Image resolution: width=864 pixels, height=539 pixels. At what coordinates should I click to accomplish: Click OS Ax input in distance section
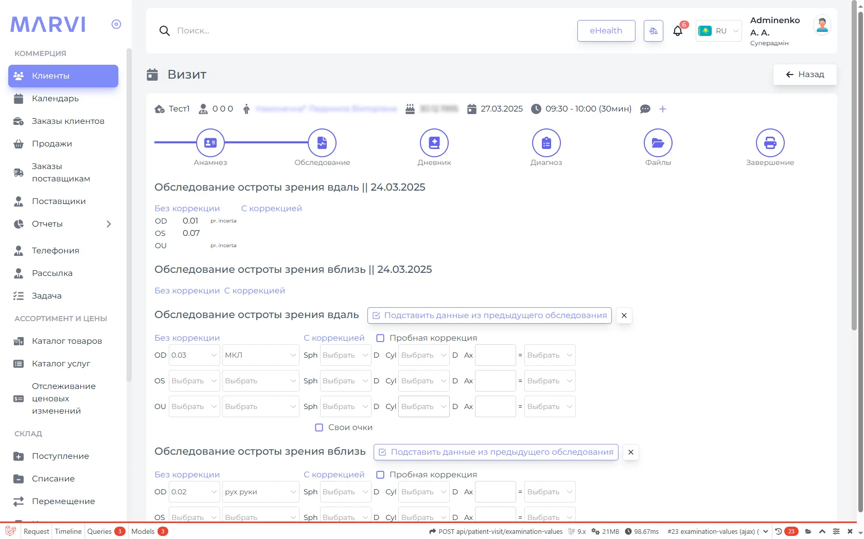point(496,381)
